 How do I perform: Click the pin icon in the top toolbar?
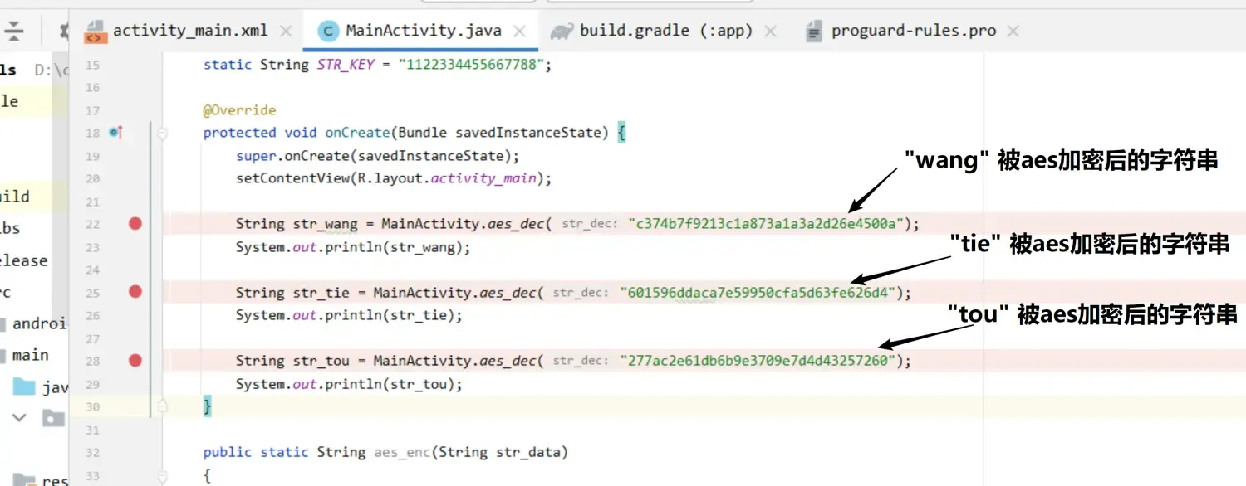[63, 29]
